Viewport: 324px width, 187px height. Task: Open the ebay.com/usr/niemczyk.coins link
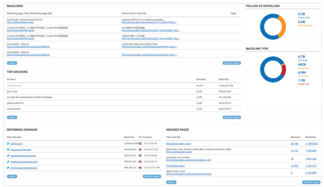click(188, 174)
